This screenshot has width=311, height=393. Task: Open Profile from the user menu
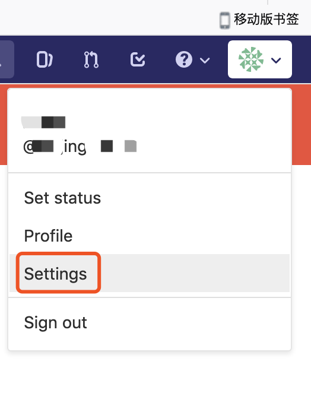(x=48, y=236)
